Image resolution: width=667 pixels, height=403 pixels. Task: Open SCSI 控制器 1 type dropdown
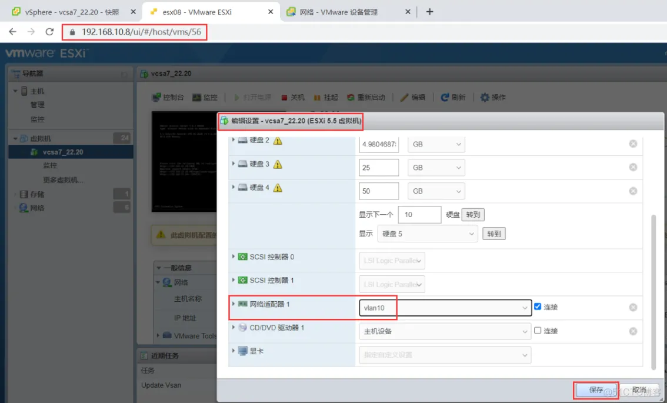pyautogui.click(x=392, y=284)
